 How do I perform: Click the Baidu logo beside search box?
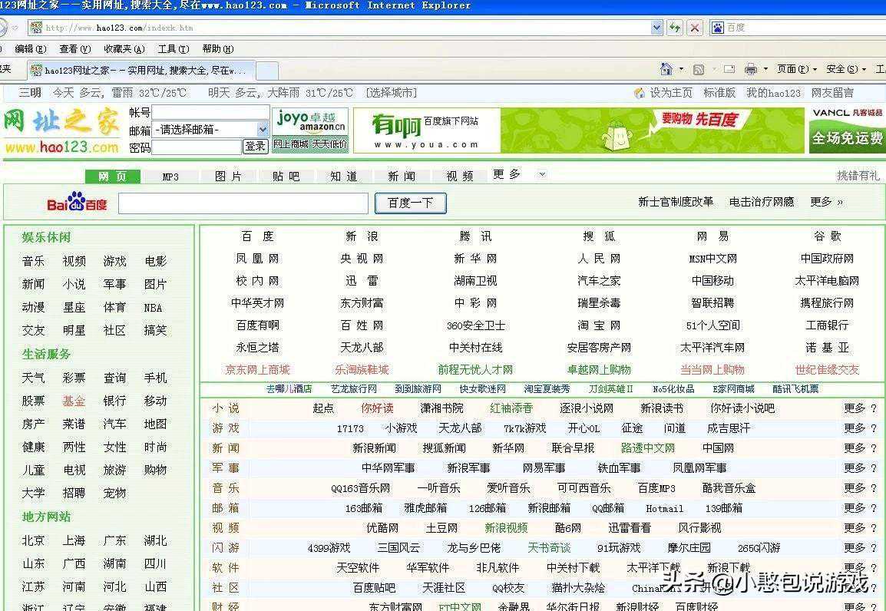pos(77,203)
